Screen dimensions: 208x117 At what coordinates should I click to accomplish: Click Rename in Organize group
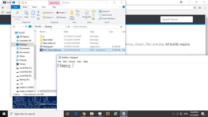[x=61, y=17]
